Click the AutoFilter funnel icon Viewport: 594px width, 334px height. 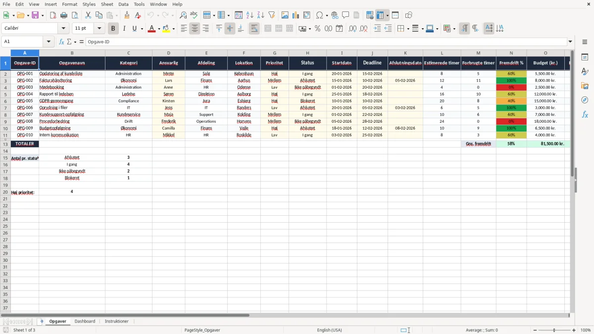pos(271,15)
